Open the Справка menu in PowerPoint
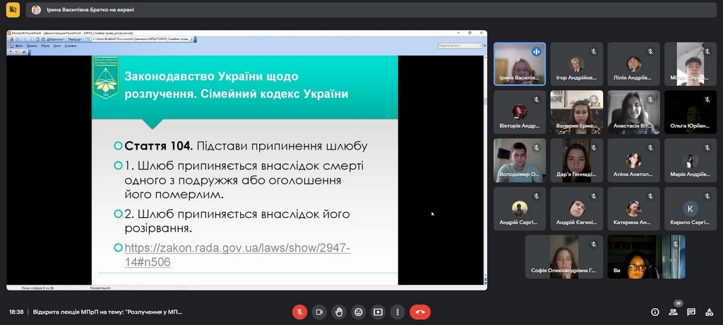The height and width of the screenshot is (325, 723). pos(71,46)
